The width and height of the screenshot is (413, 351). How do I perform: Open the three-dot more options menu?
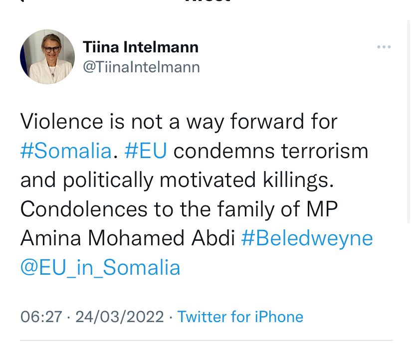tap(384, 47)
